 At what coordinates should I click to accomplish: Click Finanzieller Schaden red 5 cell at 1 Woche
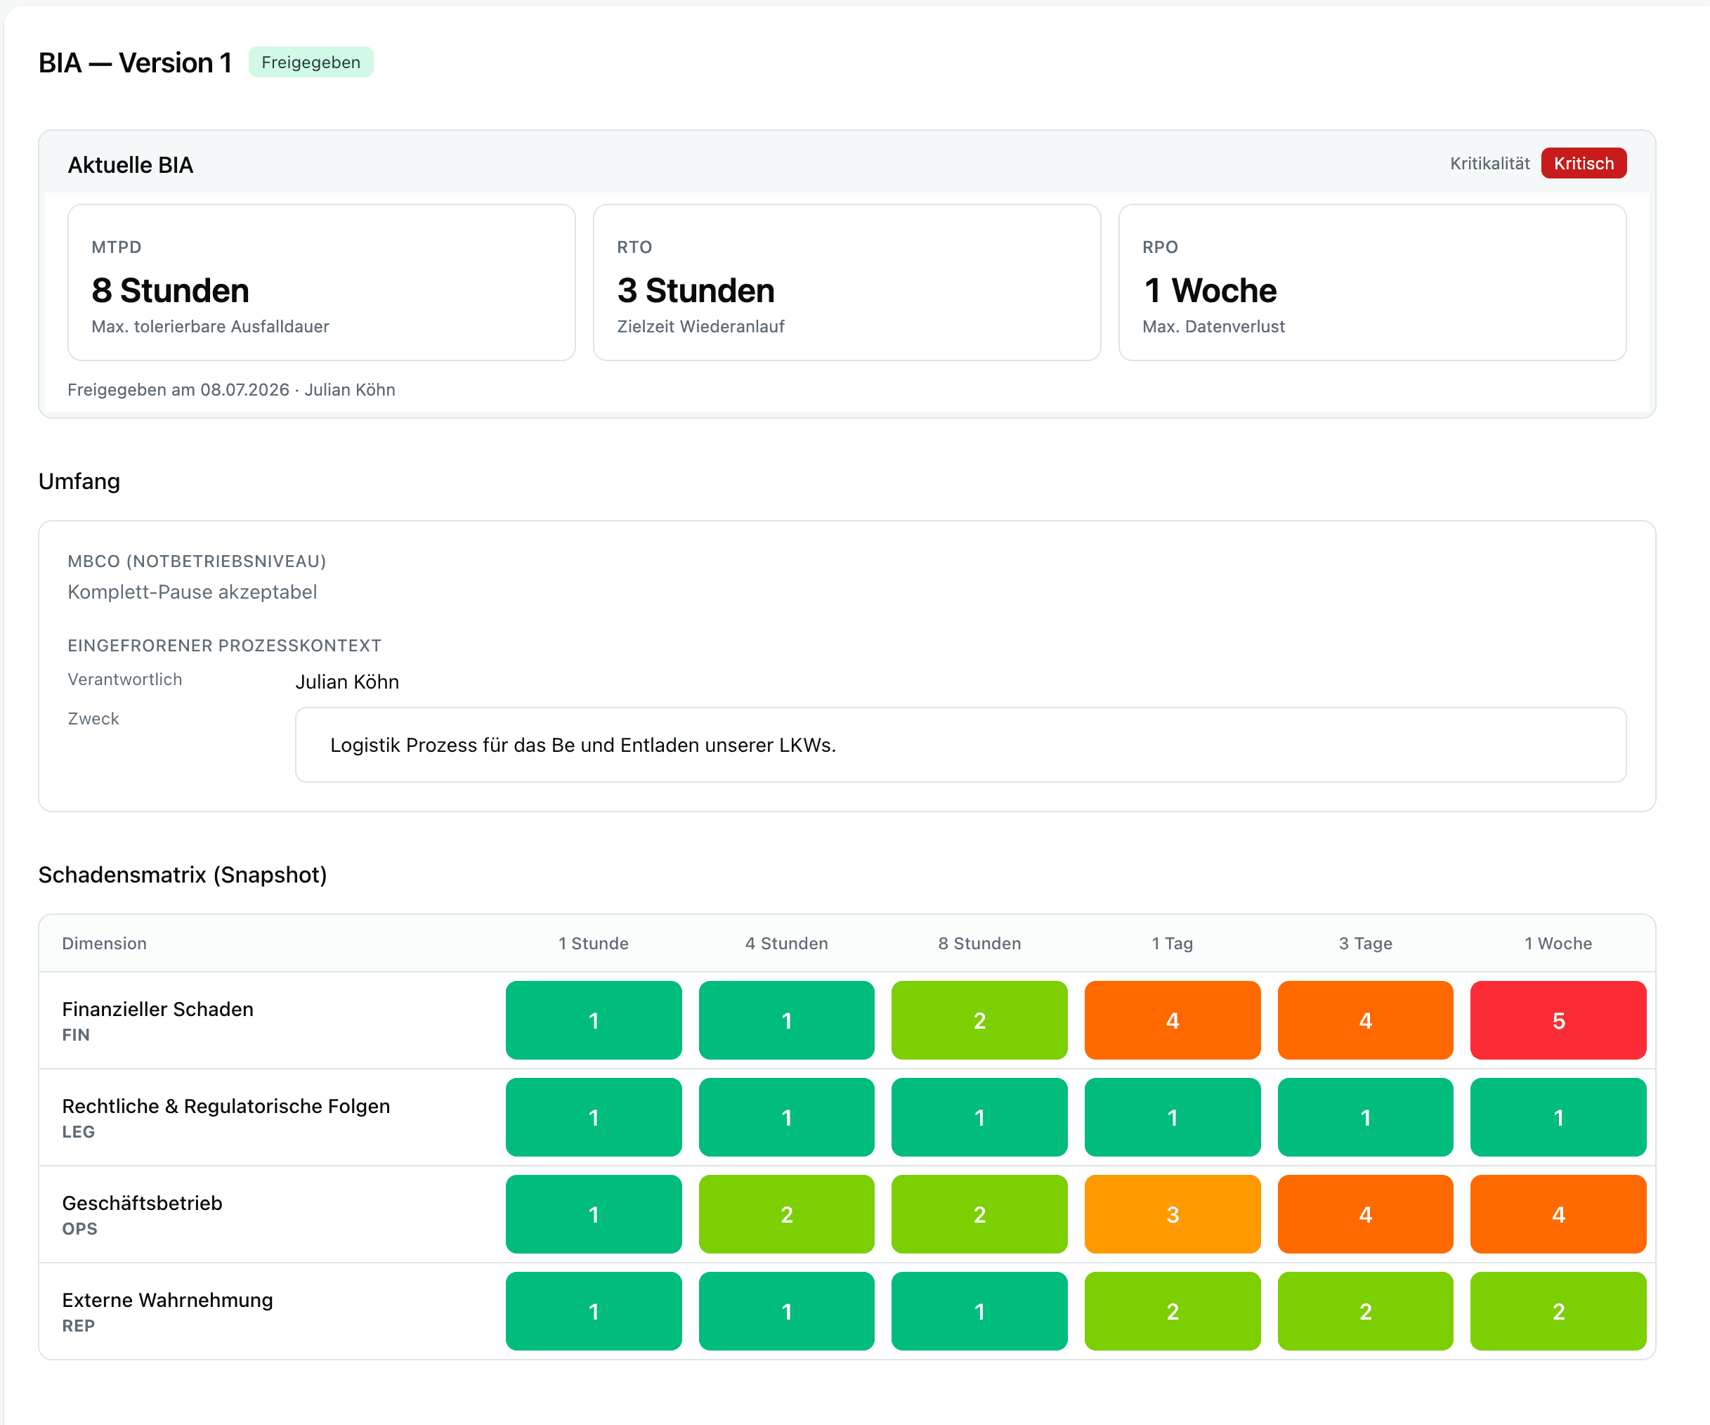[1558, 1020]
